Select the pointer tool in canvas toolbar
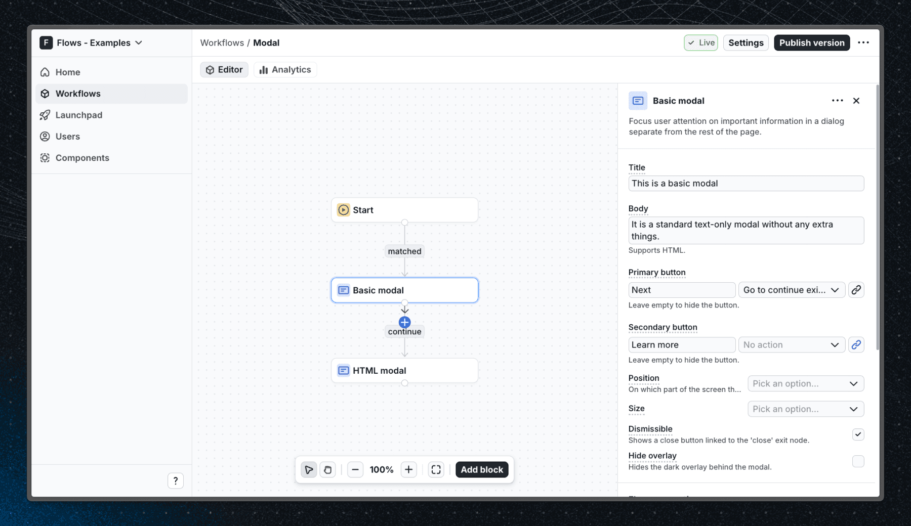The height and width of the screenshot is (526, 911). click(309, 469)
